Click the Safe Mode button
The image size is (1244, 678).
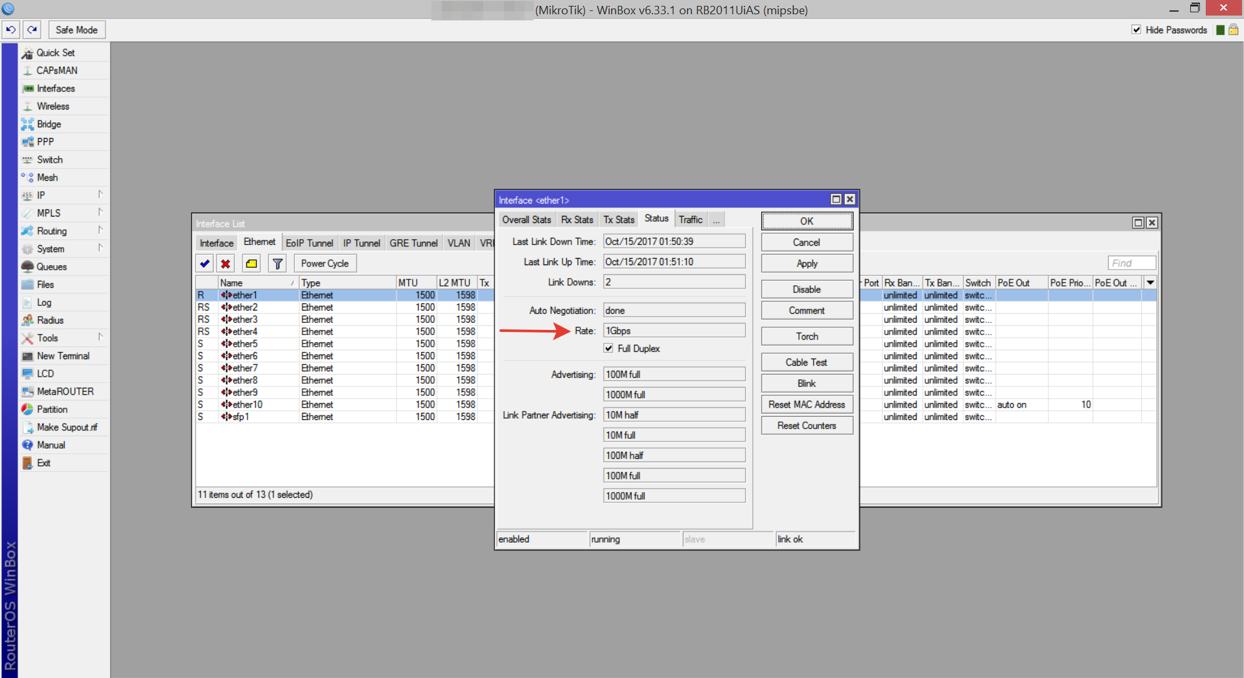76,30
